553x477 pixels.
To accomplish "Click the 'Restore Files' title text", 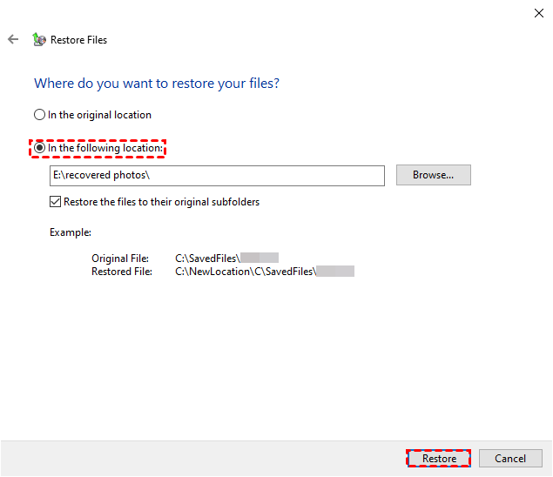I will (x=78, y=40).
